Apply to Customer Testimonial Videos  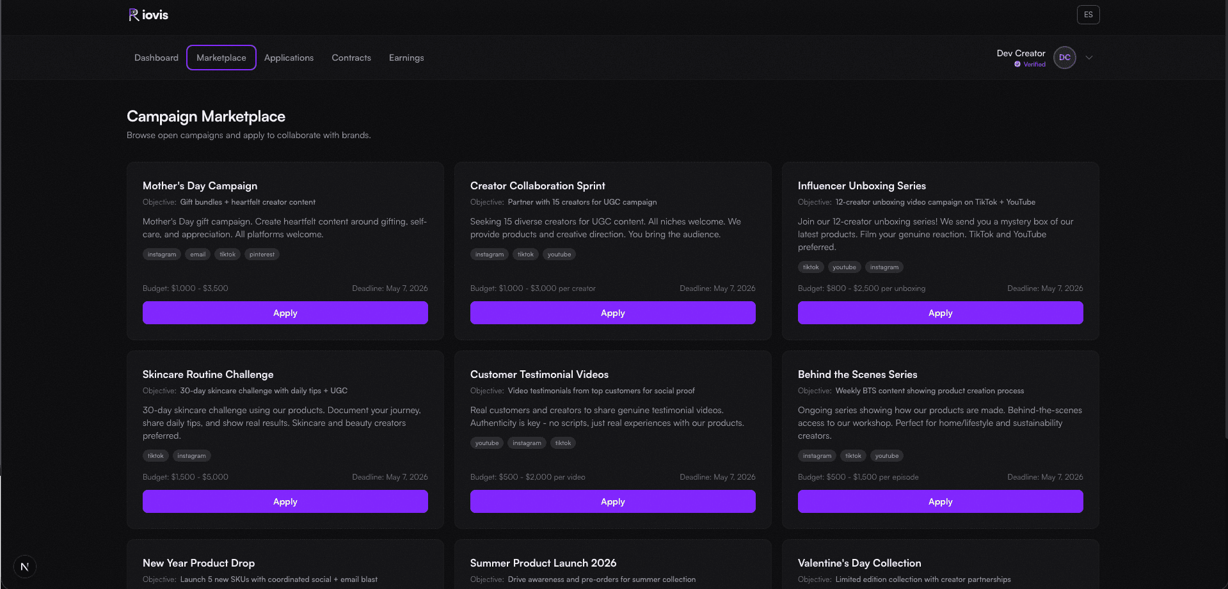613,501
